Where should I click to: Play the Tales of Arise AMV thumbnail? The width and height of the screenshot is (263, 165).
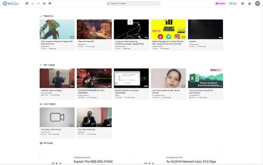point(94,29)
